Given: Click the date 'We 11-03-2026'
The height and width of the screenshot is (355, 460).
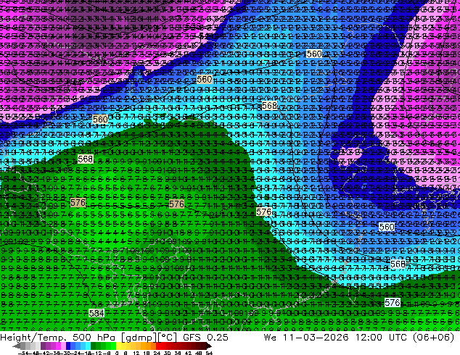Looking at the screenshot, I should (x=306, y=337).
